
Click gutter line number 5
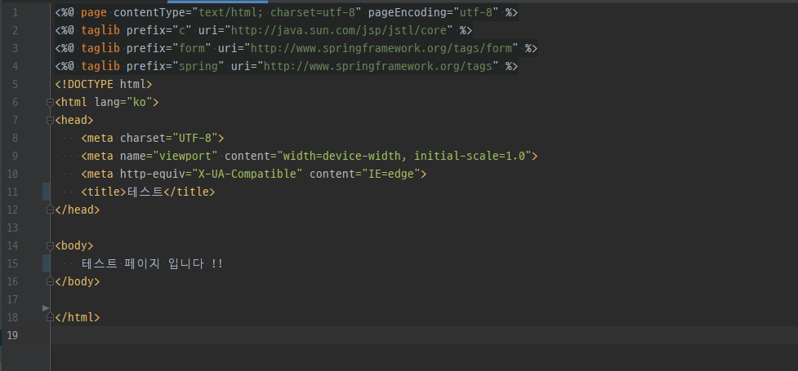pos(15,84)
